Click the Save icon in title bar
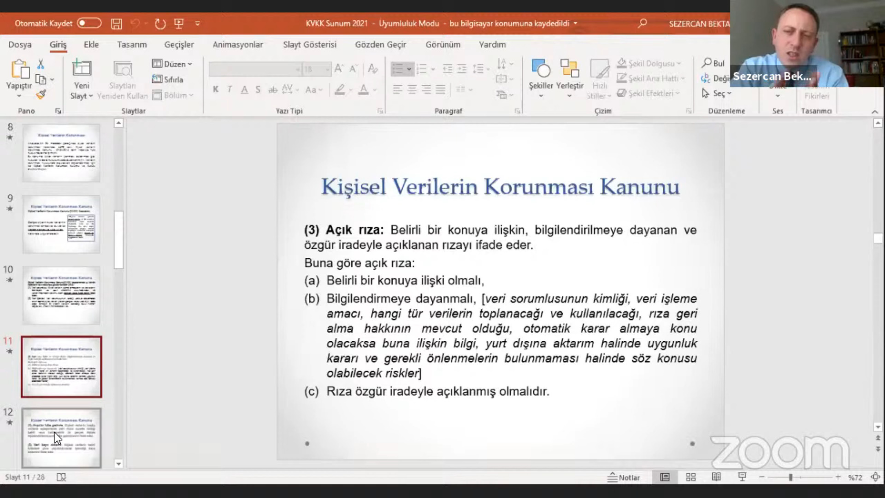 point(116,24)
